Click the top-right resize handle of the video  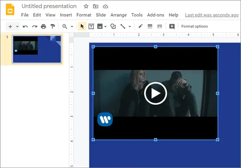click(x=218, y=47)
